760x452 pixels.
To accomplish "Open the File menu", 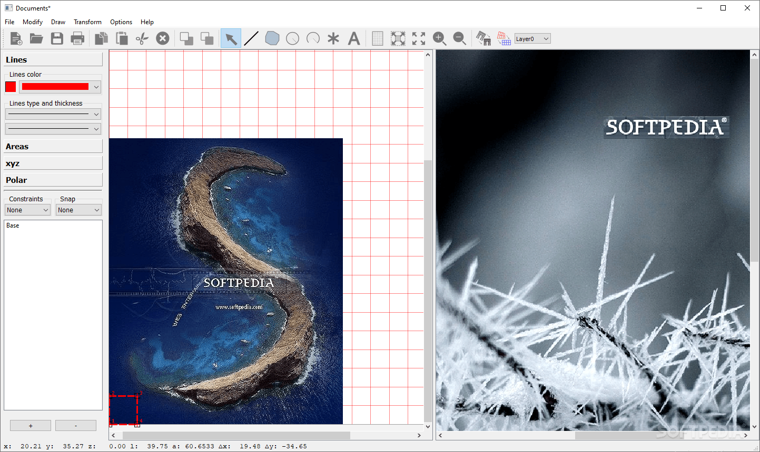I will (9, 22).
